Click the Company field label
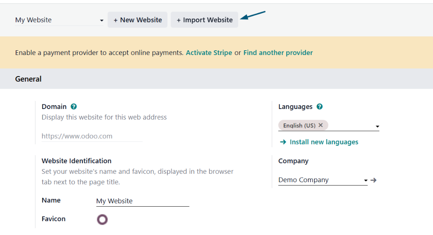Viewport: 433px width, 235px height. pyautogui.click(x=293, y=161)
